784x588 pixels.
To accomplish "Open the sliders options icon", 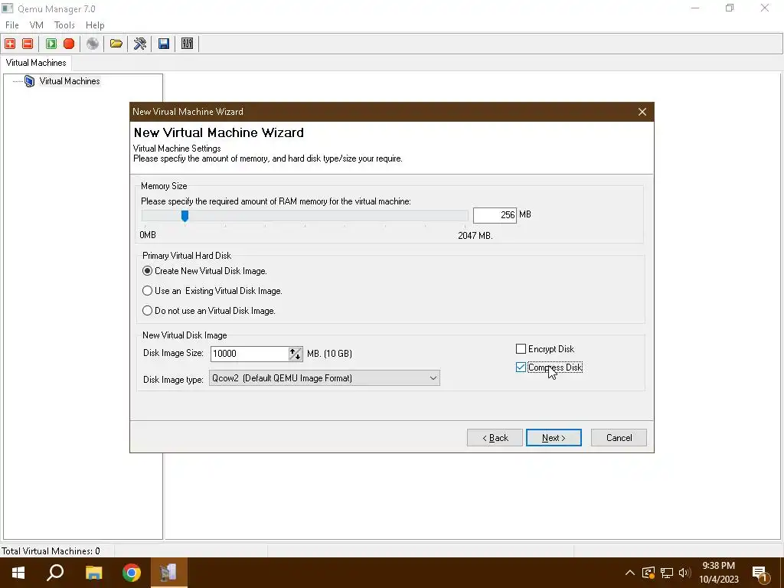I will point(187,44).
